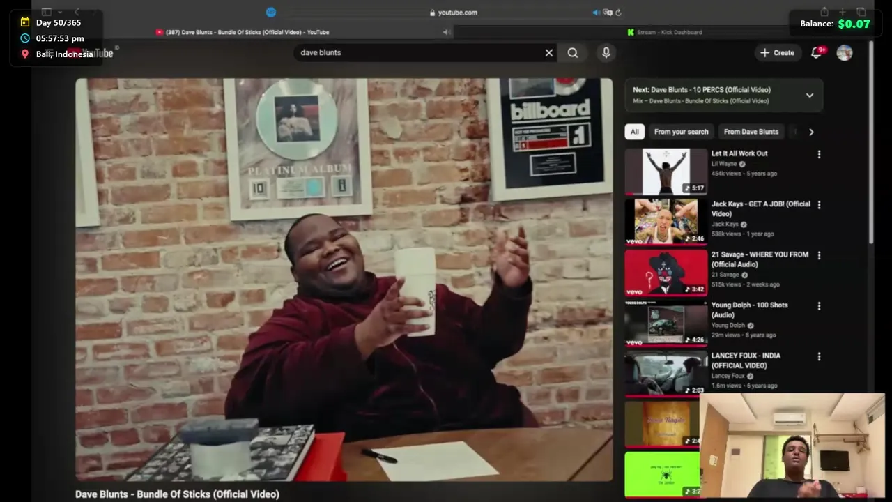892x502 pixels.
Task: Open a new tab with plus icon
Action: coord(843,12)
